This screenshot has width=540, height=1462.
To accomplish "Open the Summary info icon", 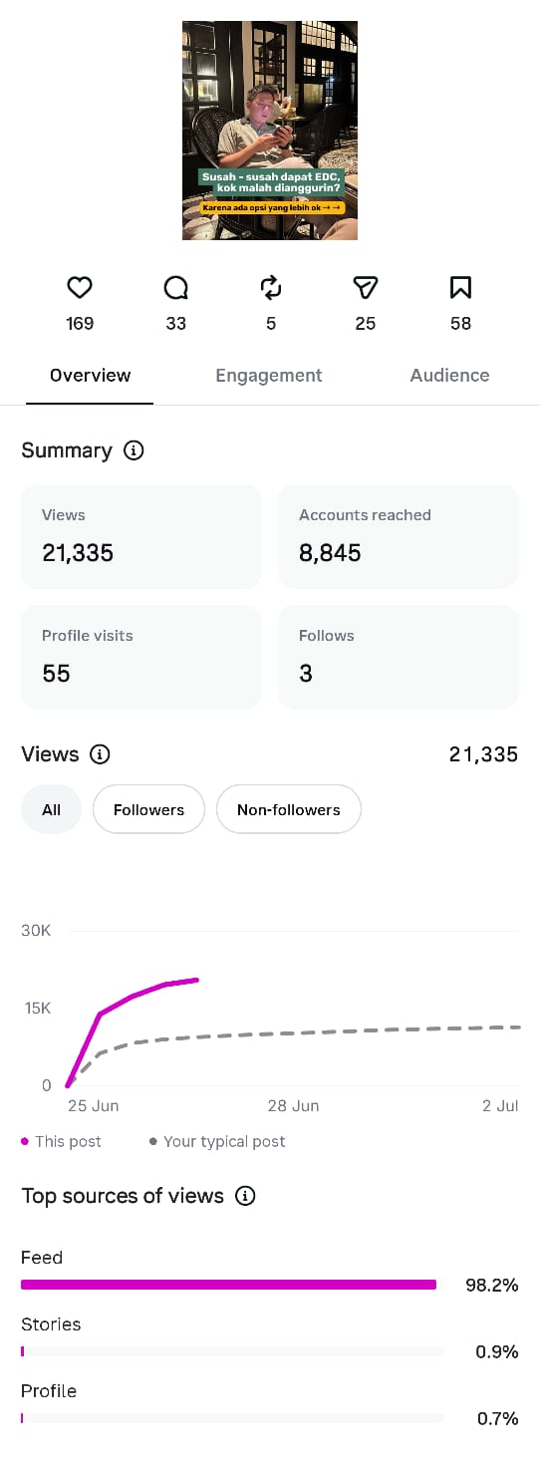I will (x=134, y=450).
